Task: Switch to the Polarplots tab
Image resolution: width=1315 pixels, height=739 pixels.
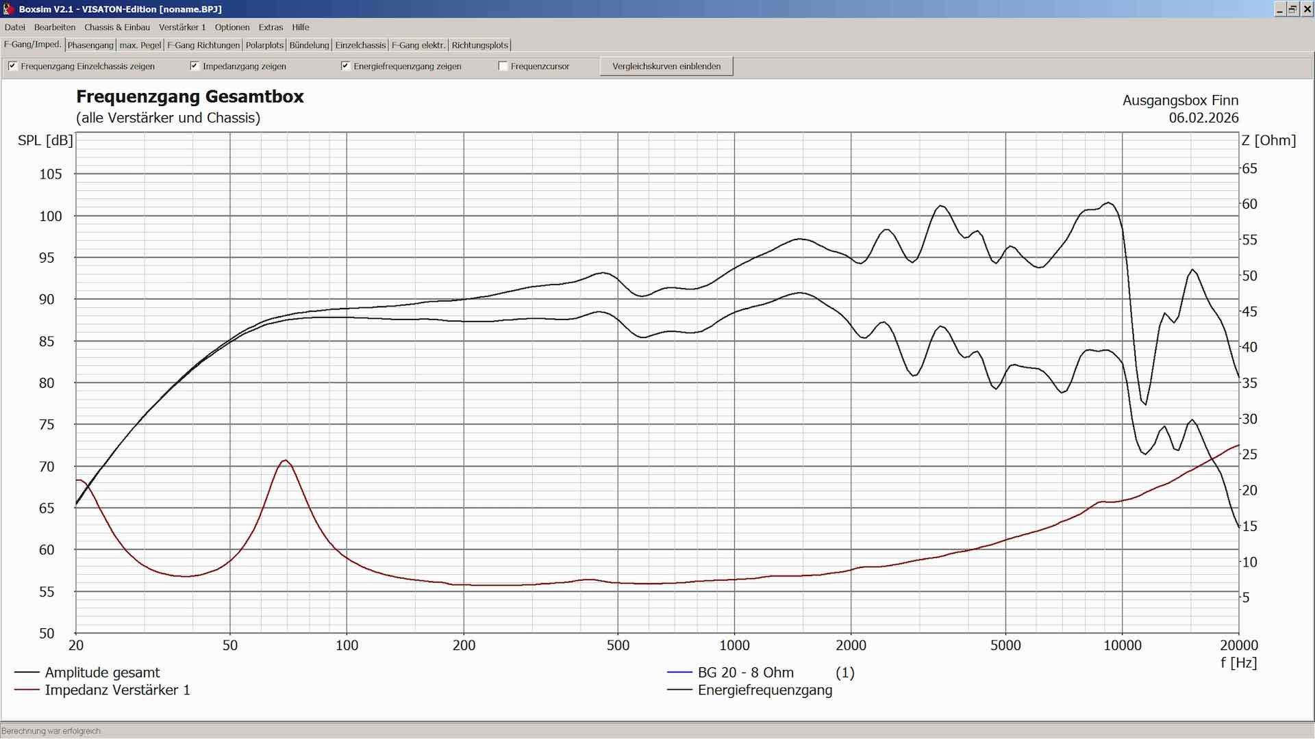Action: [x=264, y=45]
